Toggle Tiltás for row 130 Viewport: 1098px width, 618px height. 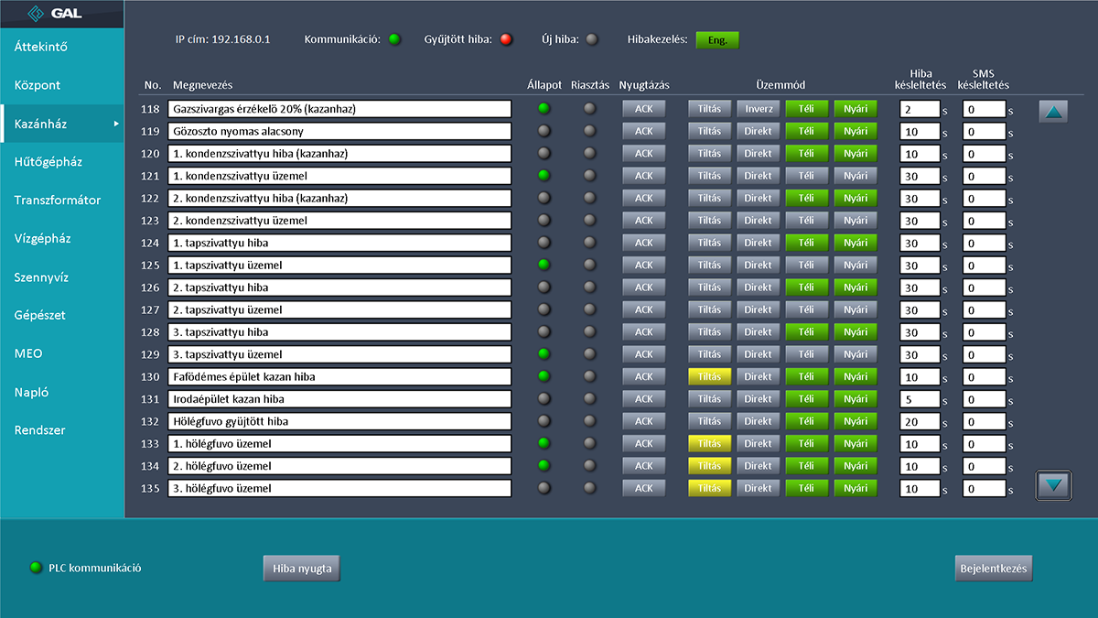[x=709, y=376]
